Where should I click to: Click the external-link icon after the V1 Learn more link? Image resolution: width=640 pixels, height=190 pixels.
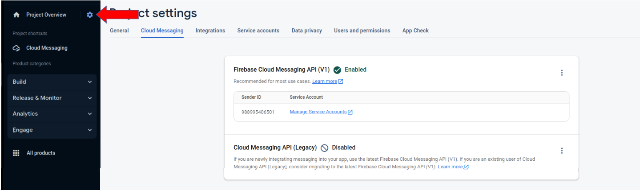(x=341, y=81)
